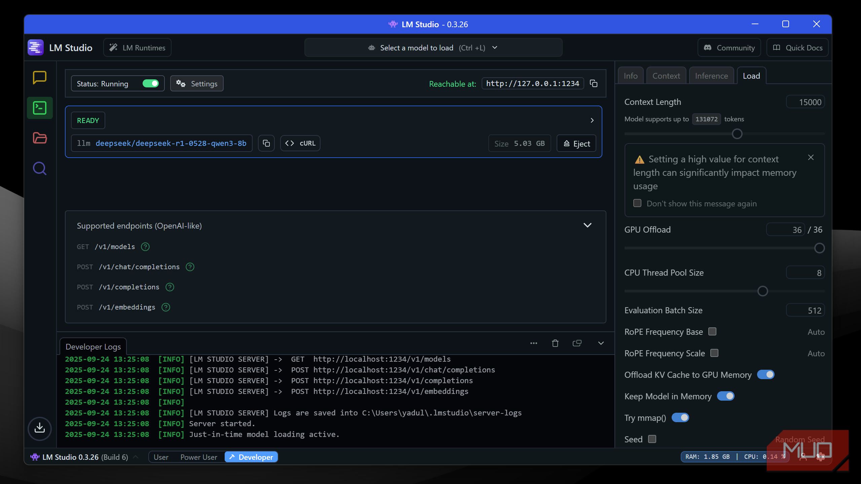Click the CPU Thread Pool Size field 8
This screenshot has width=861, height=484.
coord(805,273)
